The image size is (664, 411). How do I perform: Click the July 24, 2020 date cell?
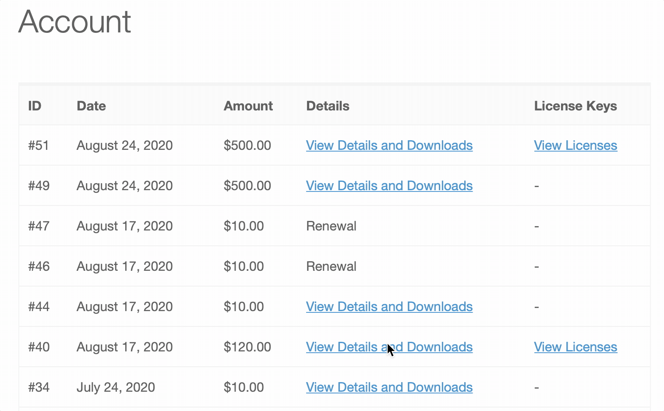pyautogui.click(x=116, y=387)
